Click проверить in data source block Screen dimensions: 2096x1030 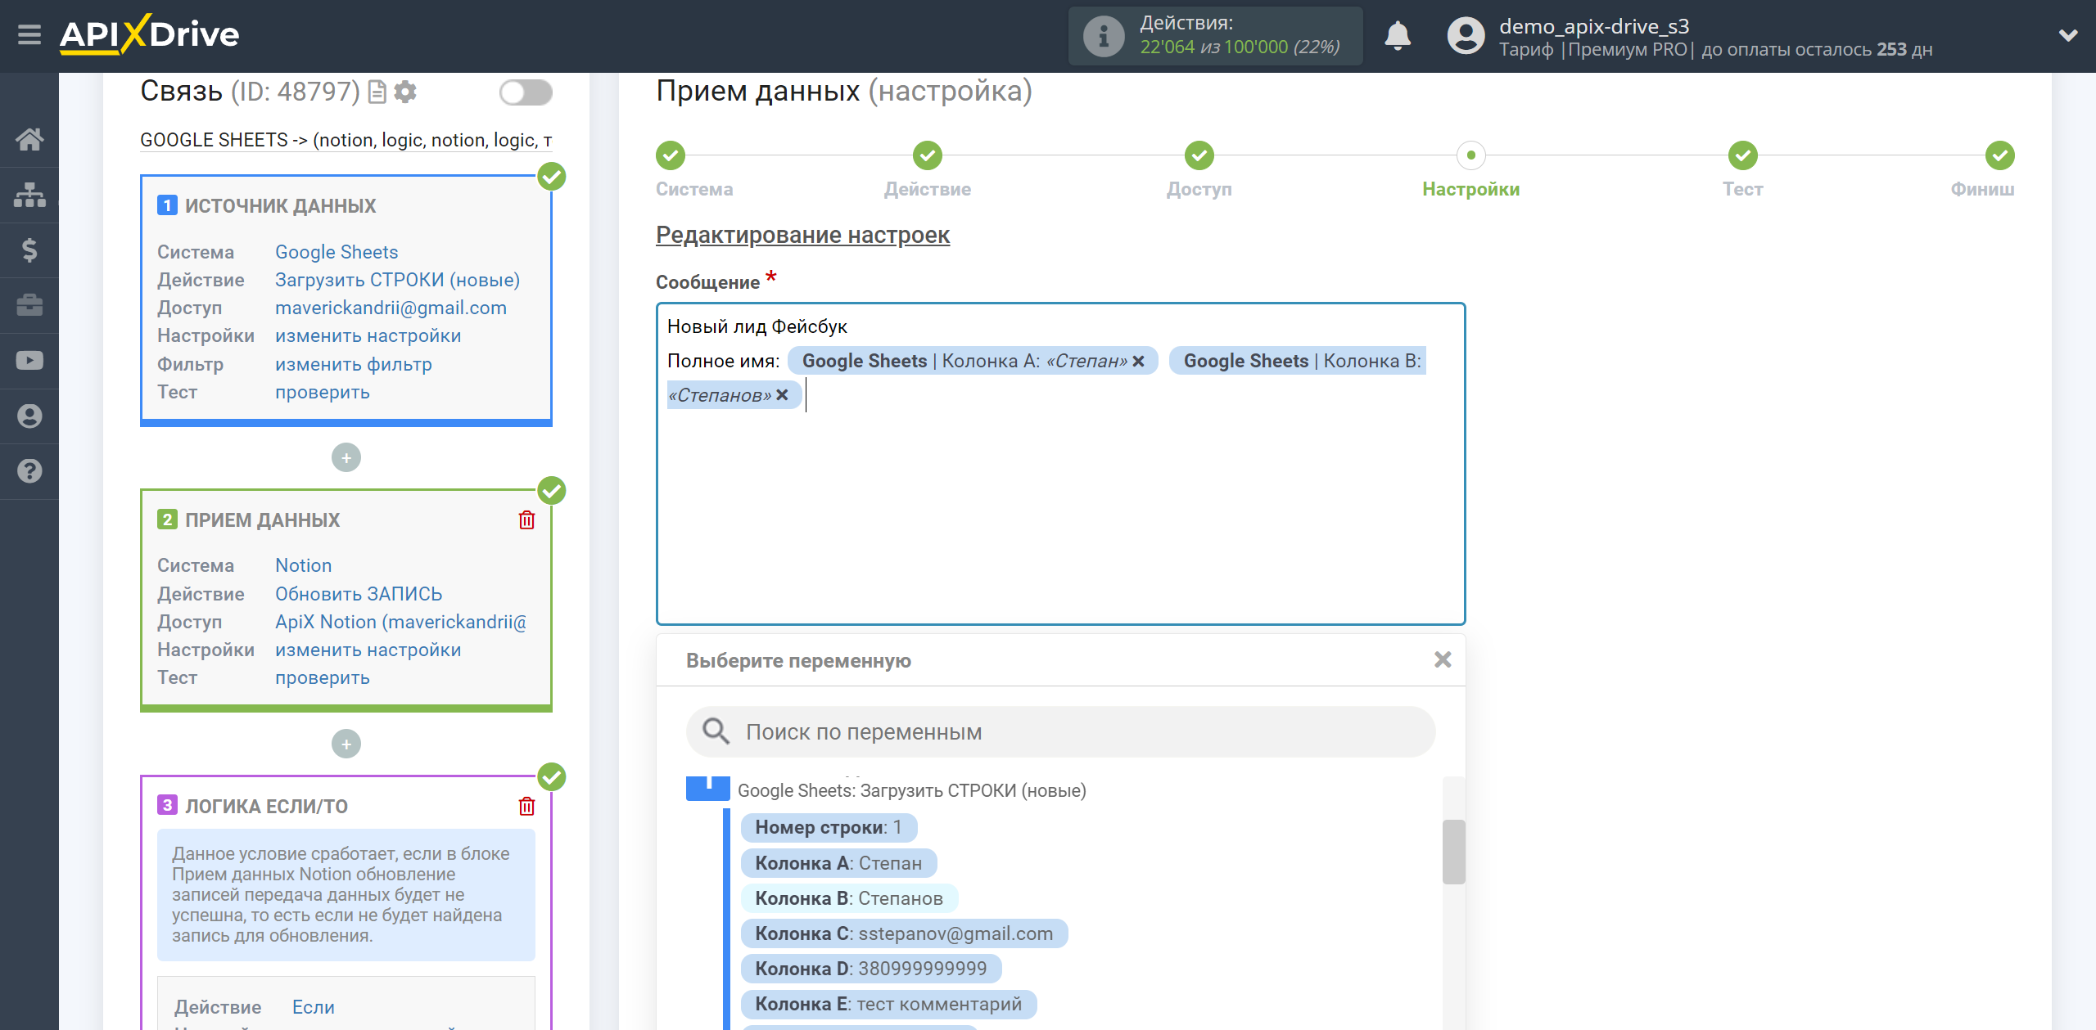(x=323, y=392)
